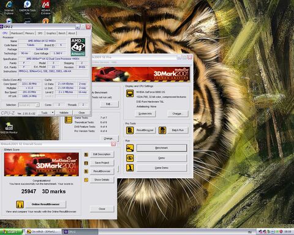
Task: Open the NVIDIA Monitor desktop icon
Action: click(x=9, y=128)
